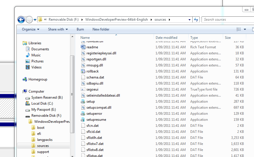Click the Search sources input field
Viewport: 254px width, 157px height.
tap(228, 20)
